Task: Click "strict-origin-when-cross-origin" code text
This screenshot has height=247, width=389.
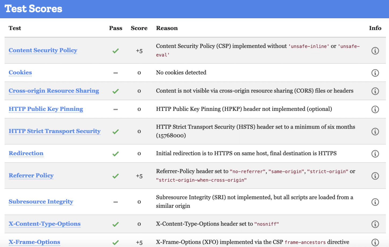Action: [201, 180]
